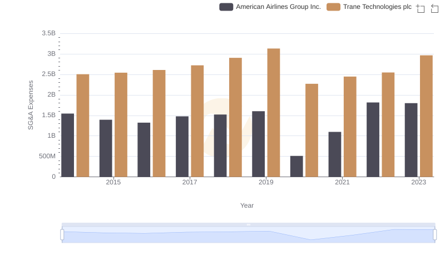Click the SG&A Expenses axis title
Image resolution: width=445 pixels, height=256 pixels.
point(31,105)
